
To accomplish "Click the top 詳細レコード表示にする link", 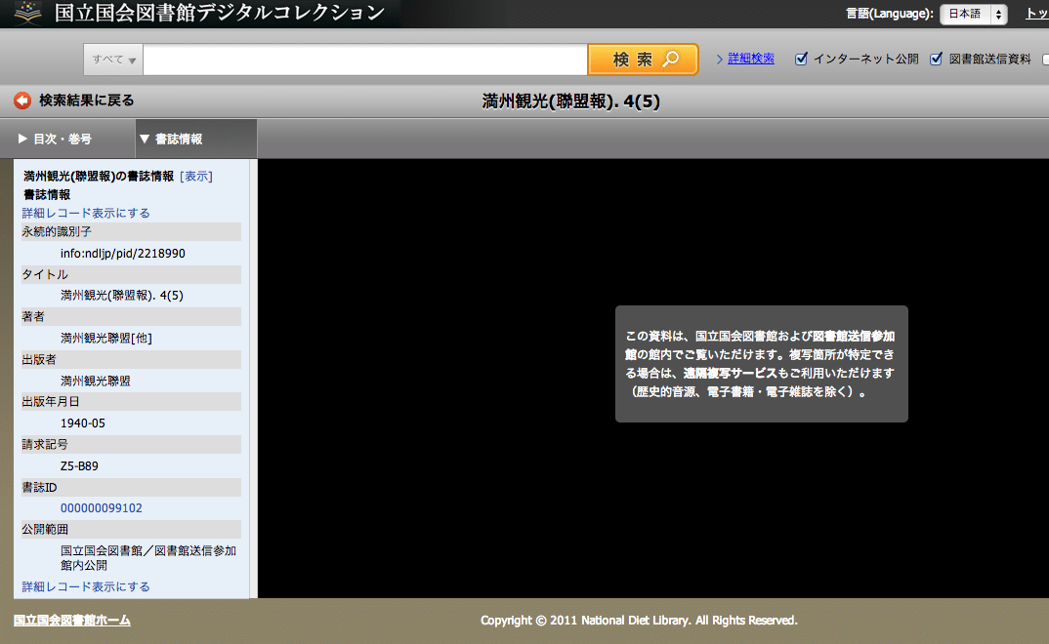I will [x=86, y=213].
